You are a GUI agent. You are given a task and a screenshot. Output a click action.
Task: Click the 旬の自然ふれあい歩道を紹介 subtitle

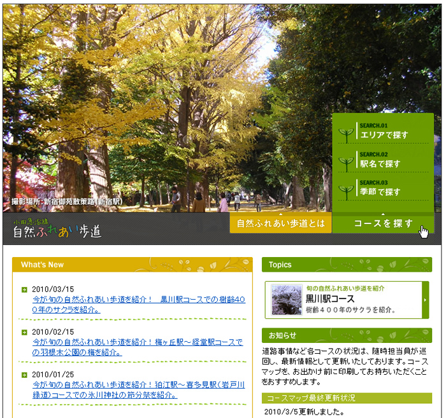(345, 288)
